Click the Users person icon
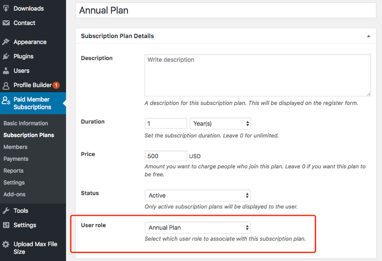The width and height of the screenshot is (382, 261). pyautogui.click(x=6, y=71)
